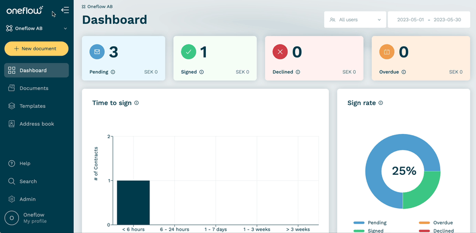The image size is (476, 233).
Task: Click the info icon next to Declined
Action: point(298,72)
